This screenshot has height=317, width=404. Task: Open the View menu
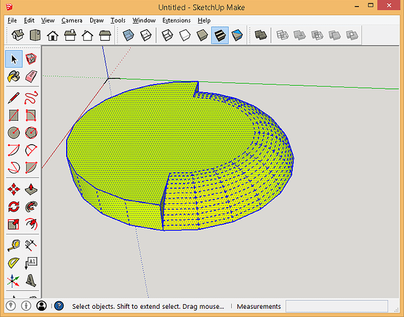(48, 20)
